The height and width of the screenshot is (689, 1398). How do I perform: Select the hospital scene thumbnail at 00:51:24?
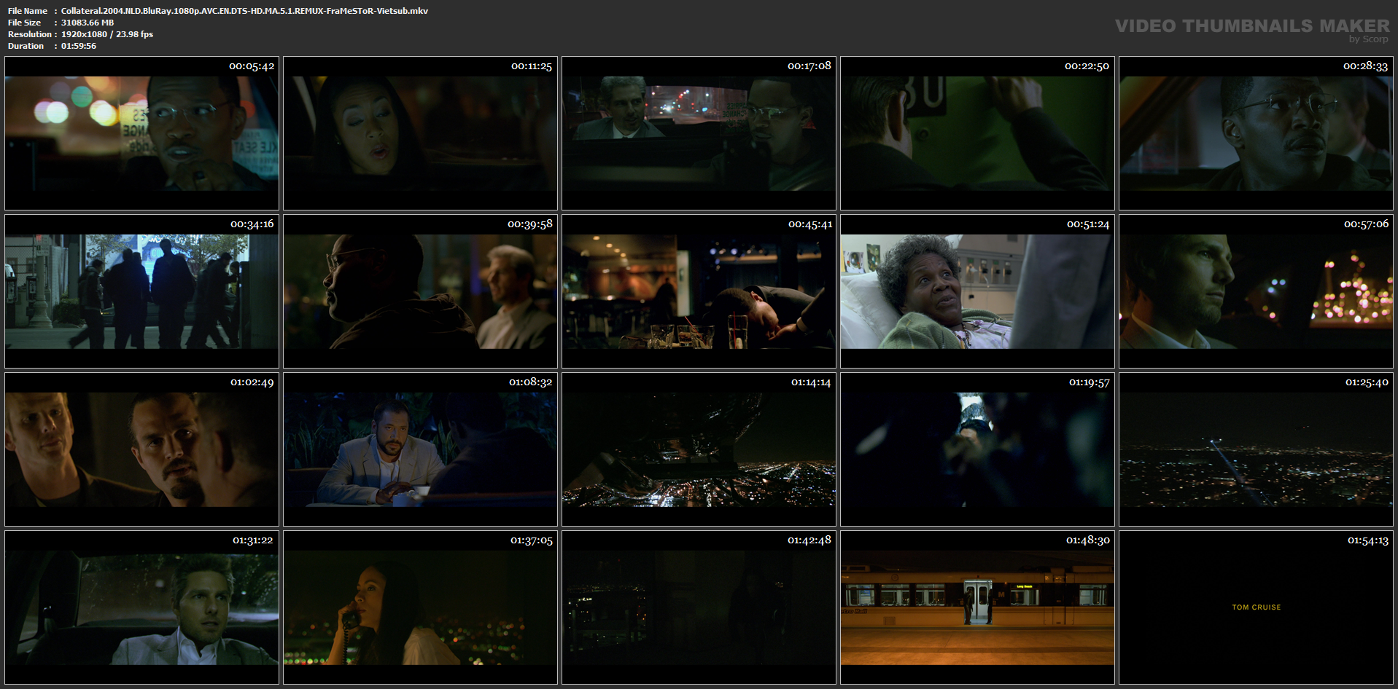click(977, 291)
